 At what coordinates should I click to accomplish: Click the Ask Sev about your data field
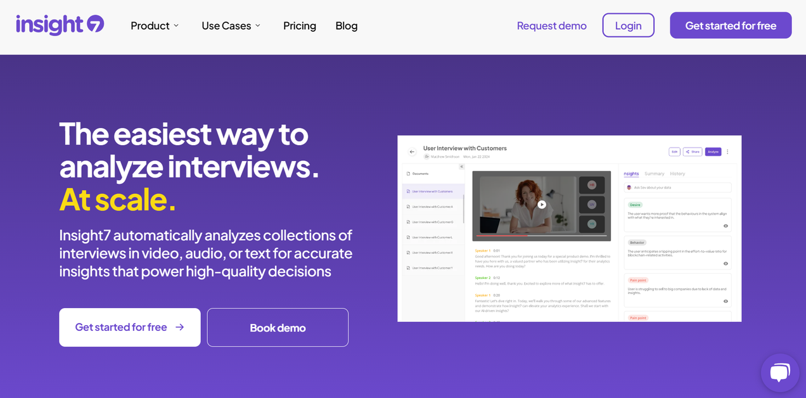(678, 188)
